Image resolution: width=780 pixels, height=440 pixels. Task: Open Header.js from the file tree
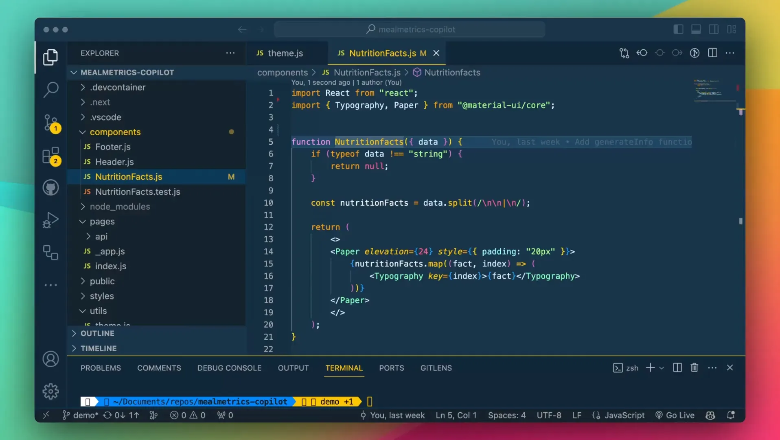[x=156, y=162]
